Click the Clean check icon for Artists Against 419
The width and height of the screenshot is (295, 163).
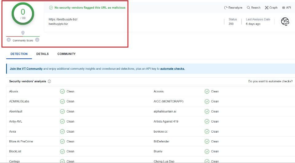click(x=207, y=122)
